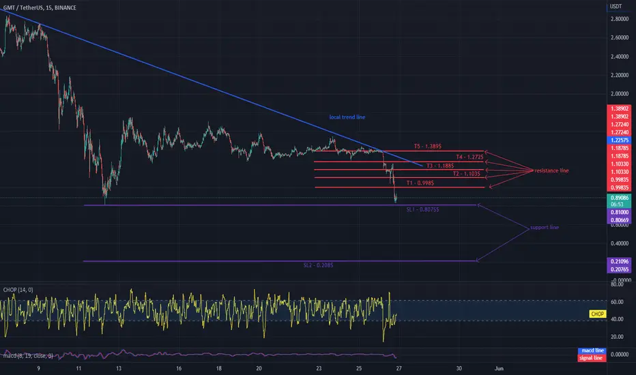Click the 40.00 CHOP scale value
Image resolution: width=636 pixels, height=375 pixels.
617,320
